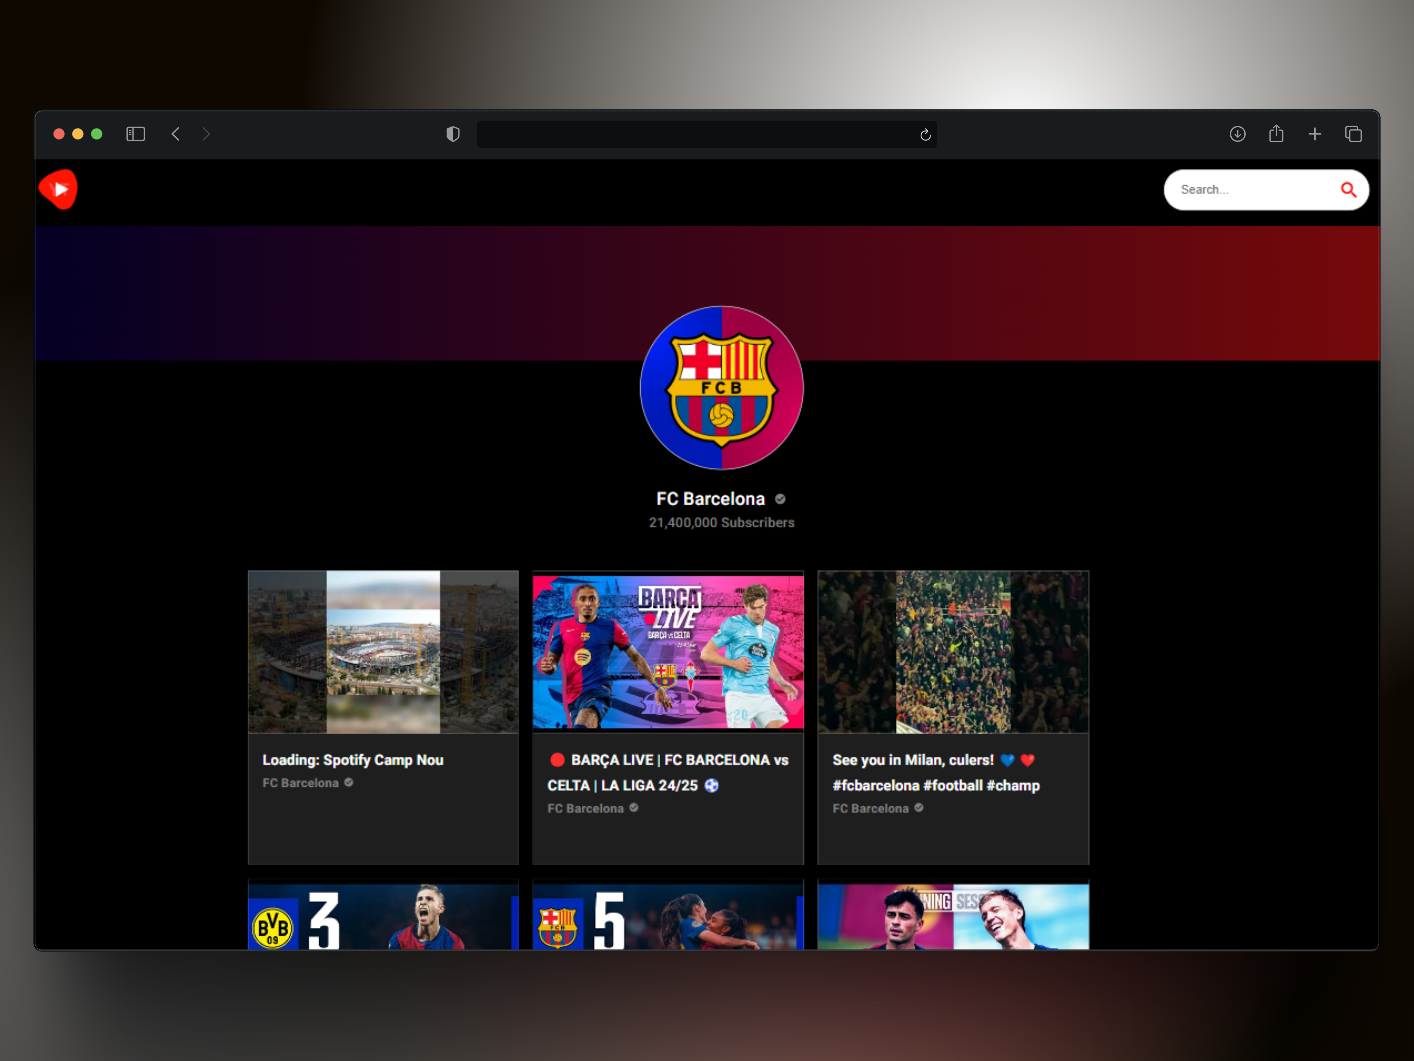Click the FC Barcelona crest avatar
This screenshot has width=1414, height=1061.
coord(722,387)
